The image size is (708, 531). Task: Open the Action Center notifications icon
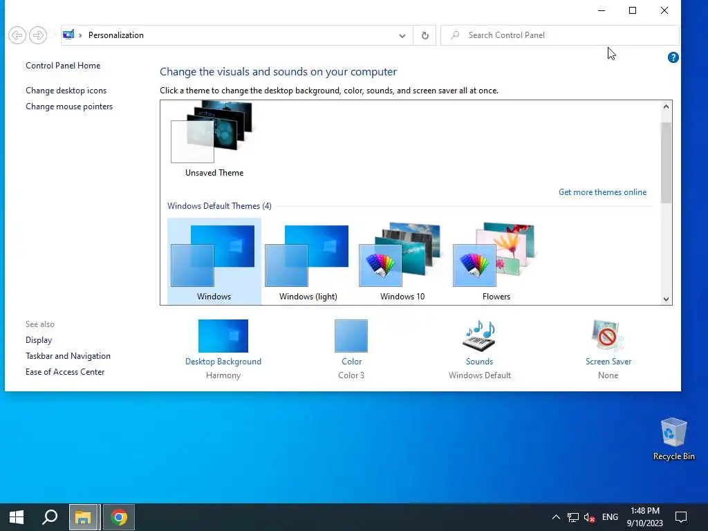coord(681,517)
